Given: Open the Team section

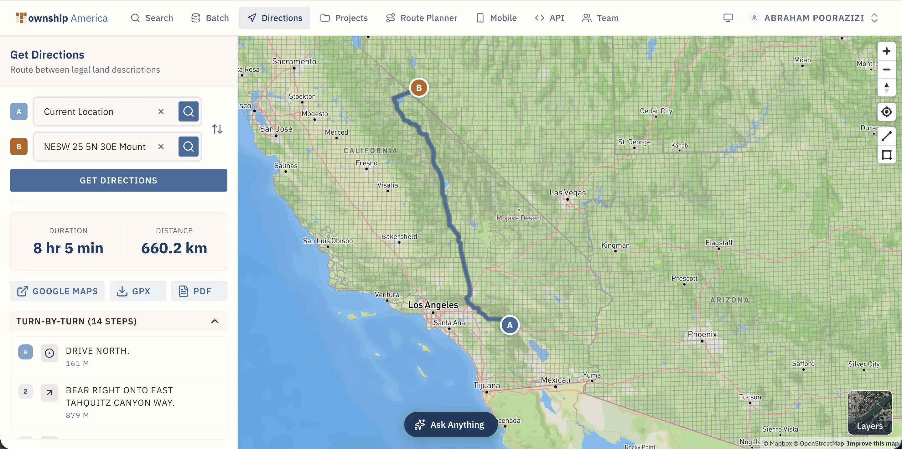Looking at the screenshot, I should tap(600, 18).
